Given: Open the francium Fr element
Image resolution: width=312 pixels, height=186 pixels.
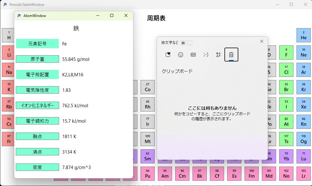Looking at the screenshot, I should pos(8,139).
